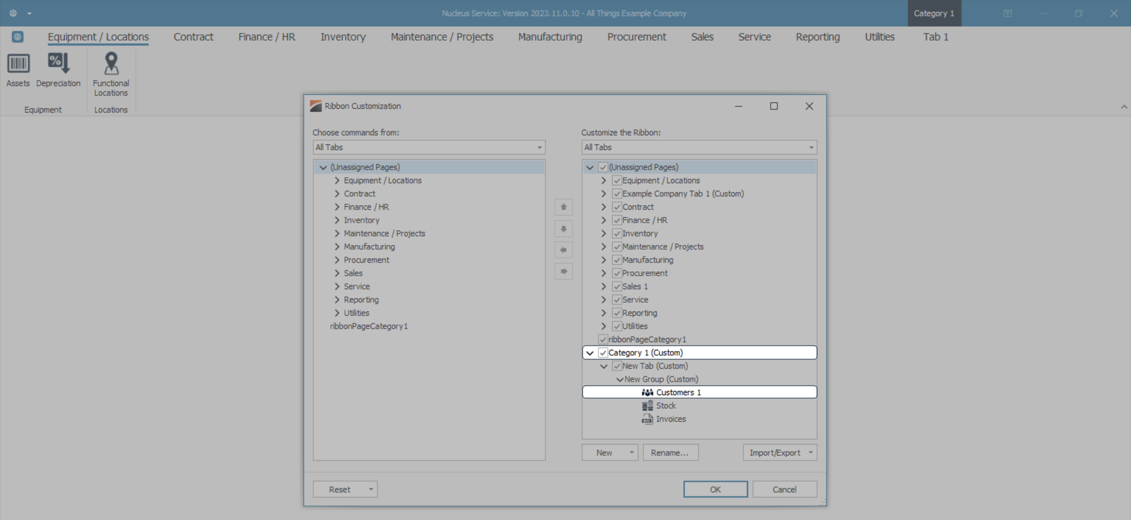Select the Invoices command icon
The height and width of the screenshot is (520, 1131).
[x=647, y=419]
